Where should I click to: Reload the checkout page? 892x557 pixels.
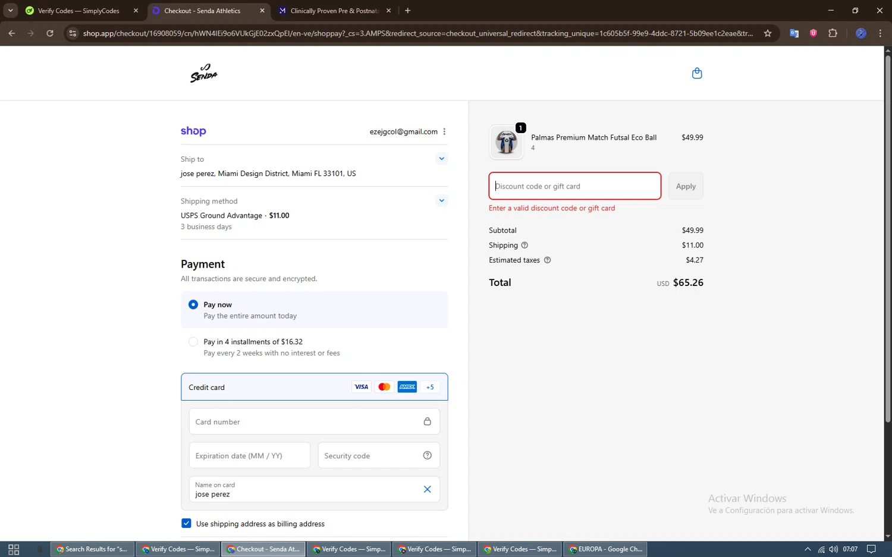(50, 33)
